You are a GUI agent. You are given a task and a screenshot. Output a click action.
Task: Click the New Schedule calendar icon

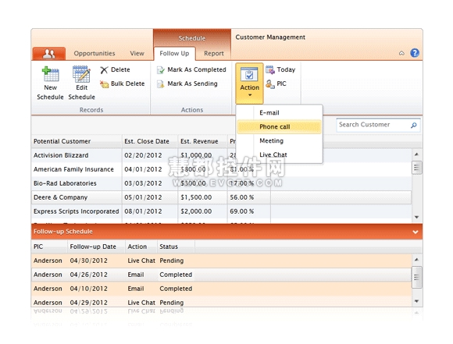pos(51,74)
